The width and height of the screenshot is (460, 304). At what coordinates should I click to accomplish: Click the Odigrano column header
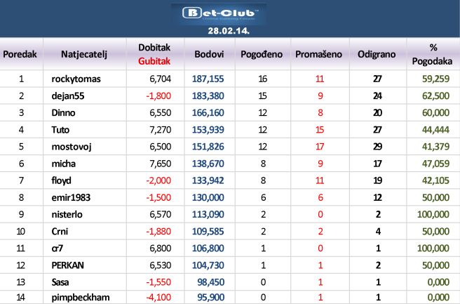coord(377,54)
